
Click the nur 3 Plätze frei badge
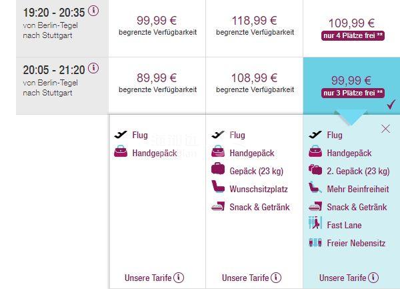(353, 93)
